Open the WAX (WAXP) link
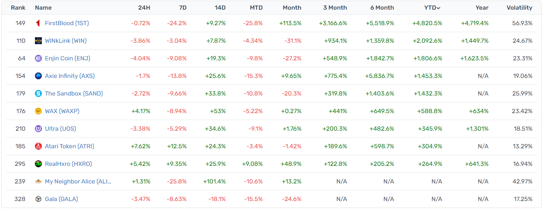 click(x=62, y=111)
